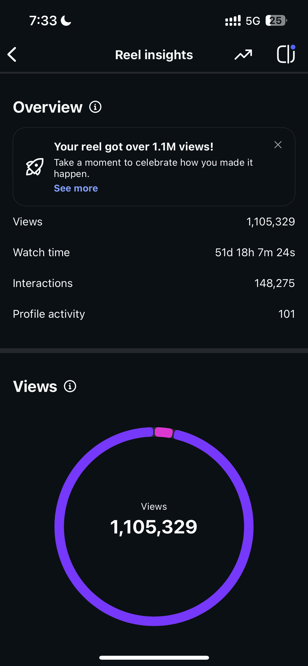Open the trending growth arrow icon
Viewport: 308px width, 666px height.
[x=243, y=54]
